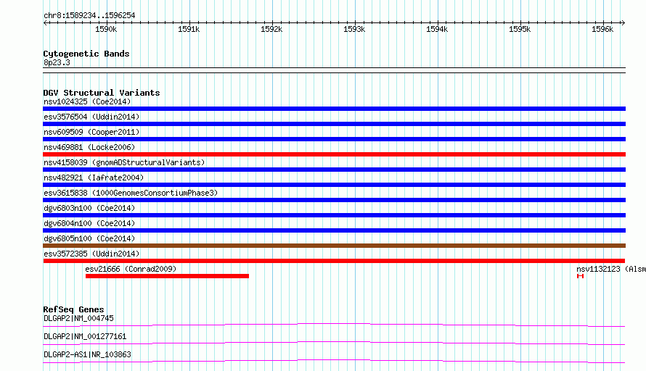Select the tiny nsv1132123 variant marker
This screenshot has height=371, width=646.
pyautogui.click(x=580, y=276)
